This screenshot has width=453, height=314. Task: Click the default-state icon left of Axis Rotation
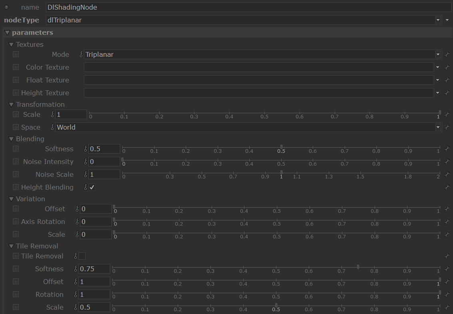coord(16,222)
